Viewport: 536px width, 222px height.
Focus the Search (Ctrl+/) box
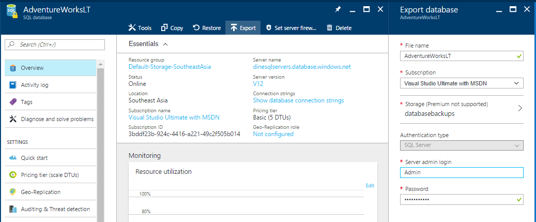55,45
